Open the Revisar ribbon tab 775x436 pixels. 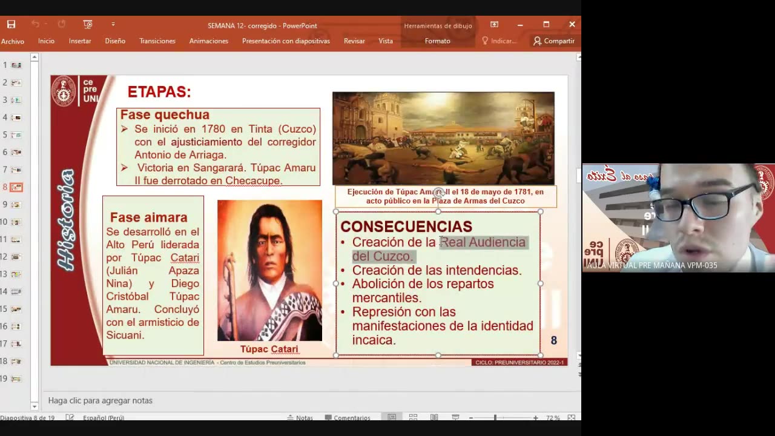(x=354, y=41)
